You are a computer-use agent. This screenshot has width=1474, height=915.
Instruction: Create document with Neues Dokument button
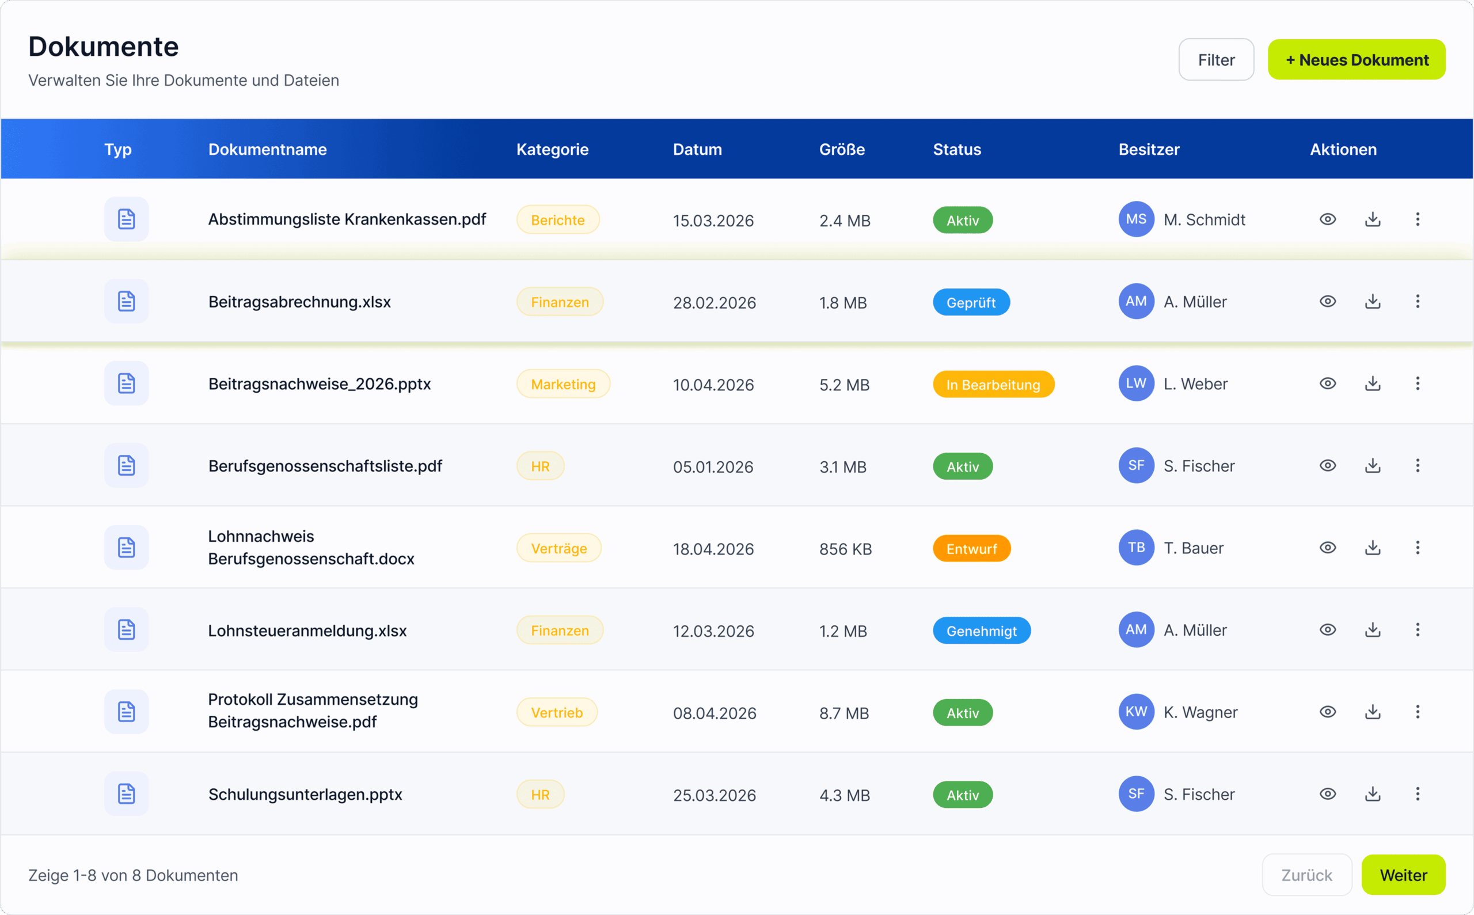click(x=1356, y=60)
